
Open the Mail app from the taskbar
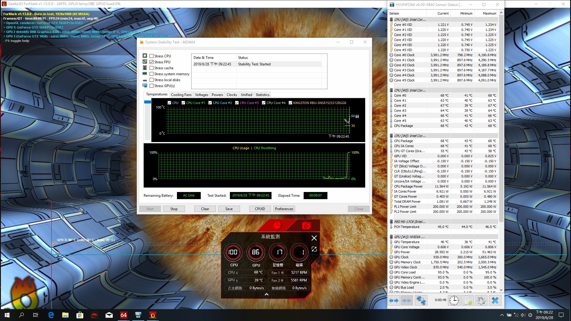[x=109, y=315]
